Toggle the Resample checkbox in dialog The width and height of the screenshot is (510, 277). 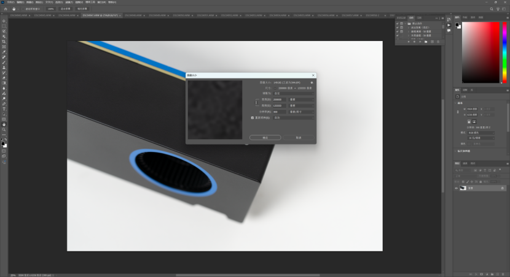pyautogui.click(x=253, y=117)
